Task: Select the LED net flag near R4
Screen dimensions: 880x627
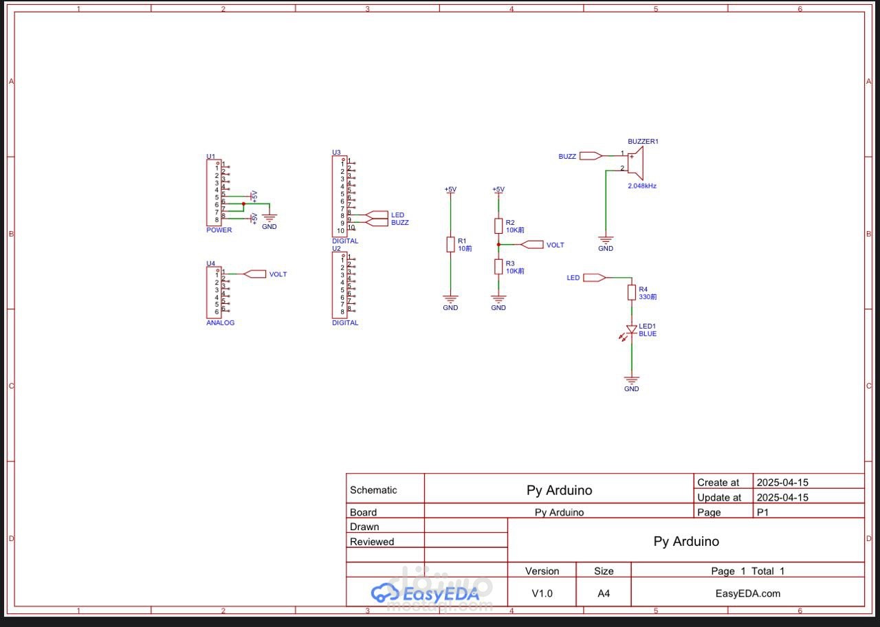Action: pos(595,278)
